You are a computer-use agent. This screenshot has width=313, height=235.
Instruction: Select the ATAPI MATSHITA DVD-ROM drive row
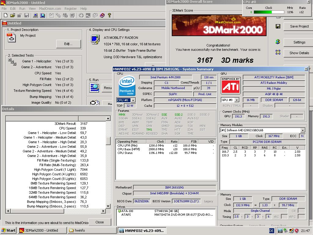166,215
